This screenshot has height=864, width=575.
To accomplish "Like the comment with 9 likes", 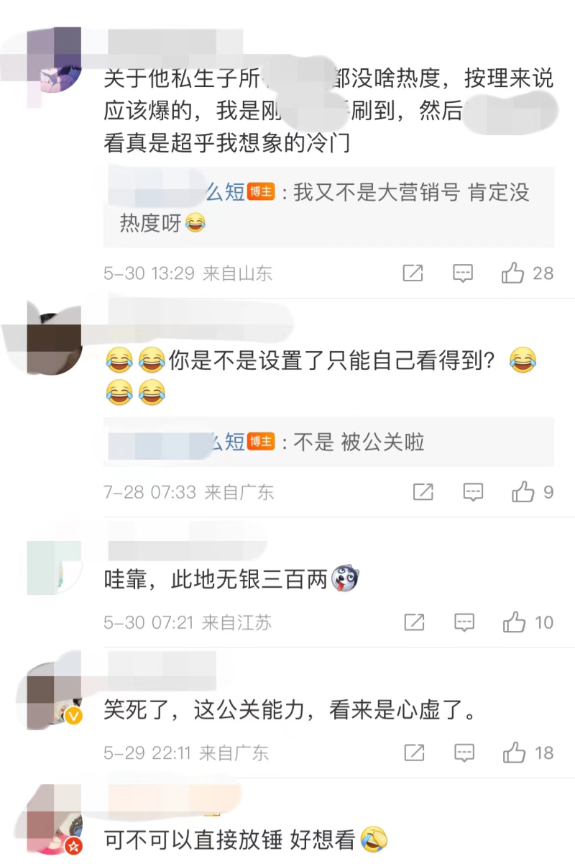I will click(x=533, y=492).
